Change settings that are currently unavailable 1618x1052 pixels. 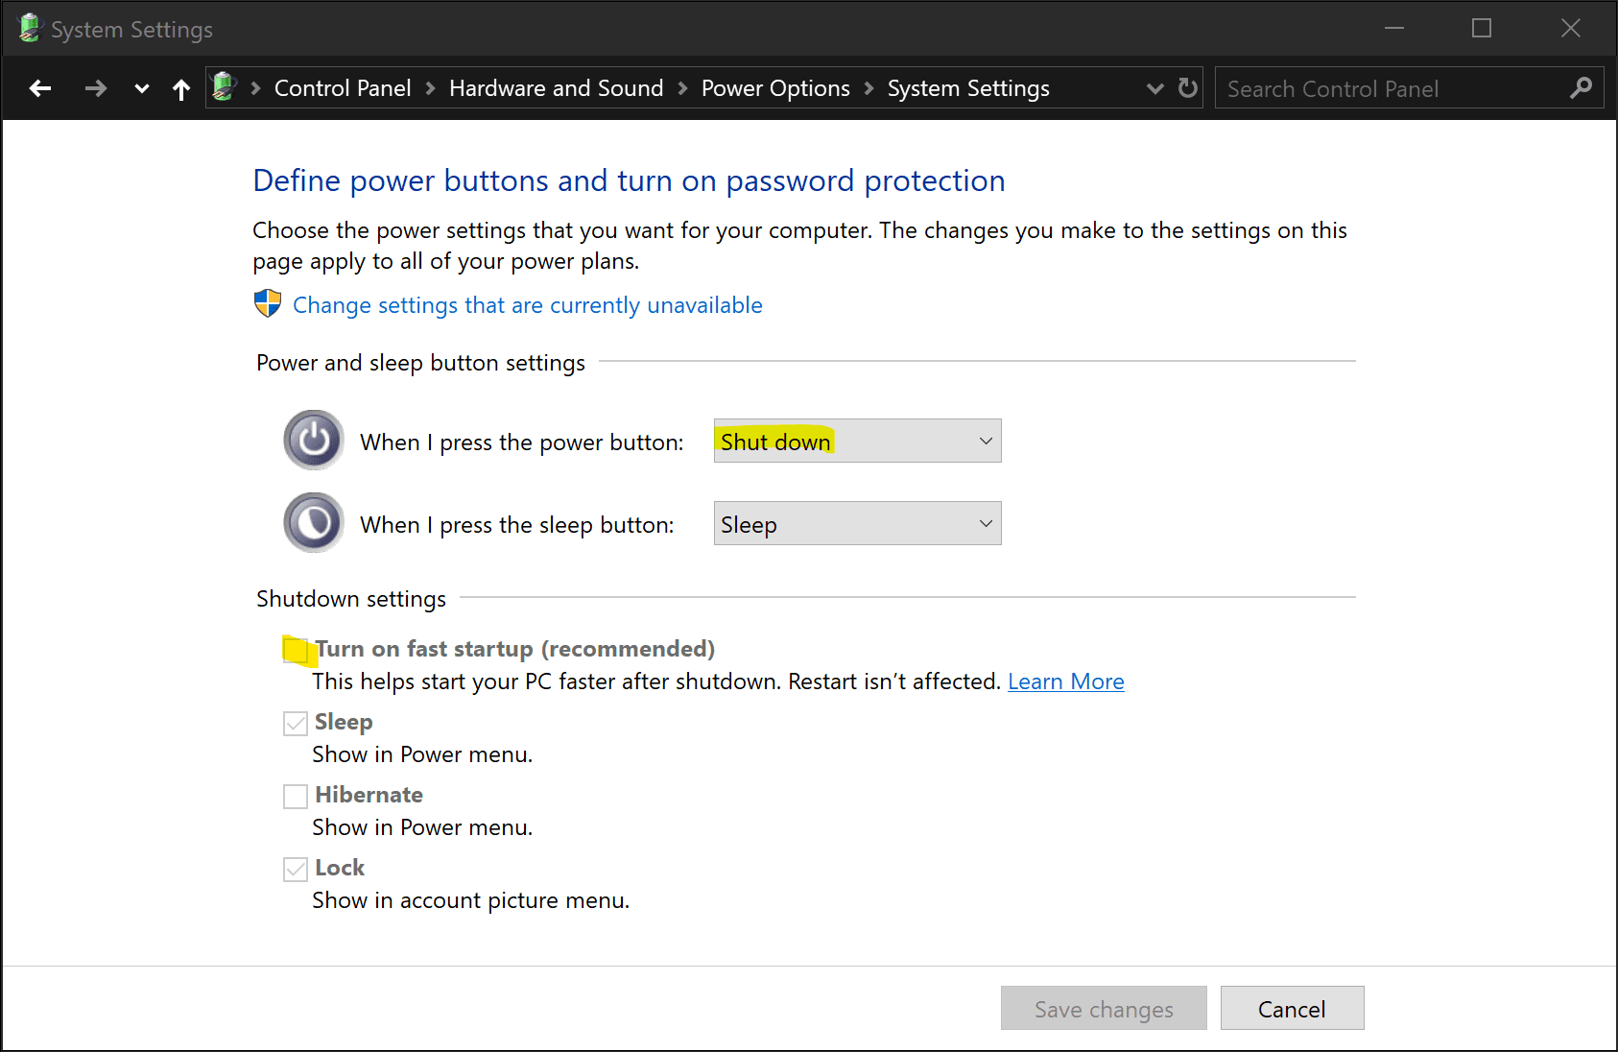tap(528, 305)
